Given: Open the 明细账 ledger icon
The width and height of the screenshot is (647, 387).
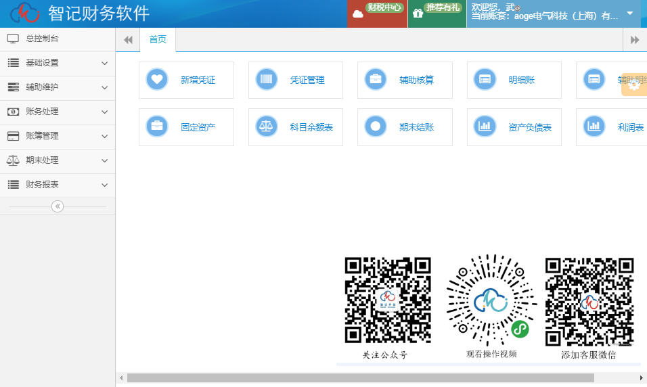Looking at the screenshot, I should [485, 79].
